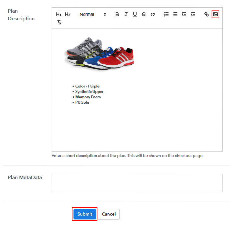Click the 'PU Sole' bullet text

tap(82, 102)
